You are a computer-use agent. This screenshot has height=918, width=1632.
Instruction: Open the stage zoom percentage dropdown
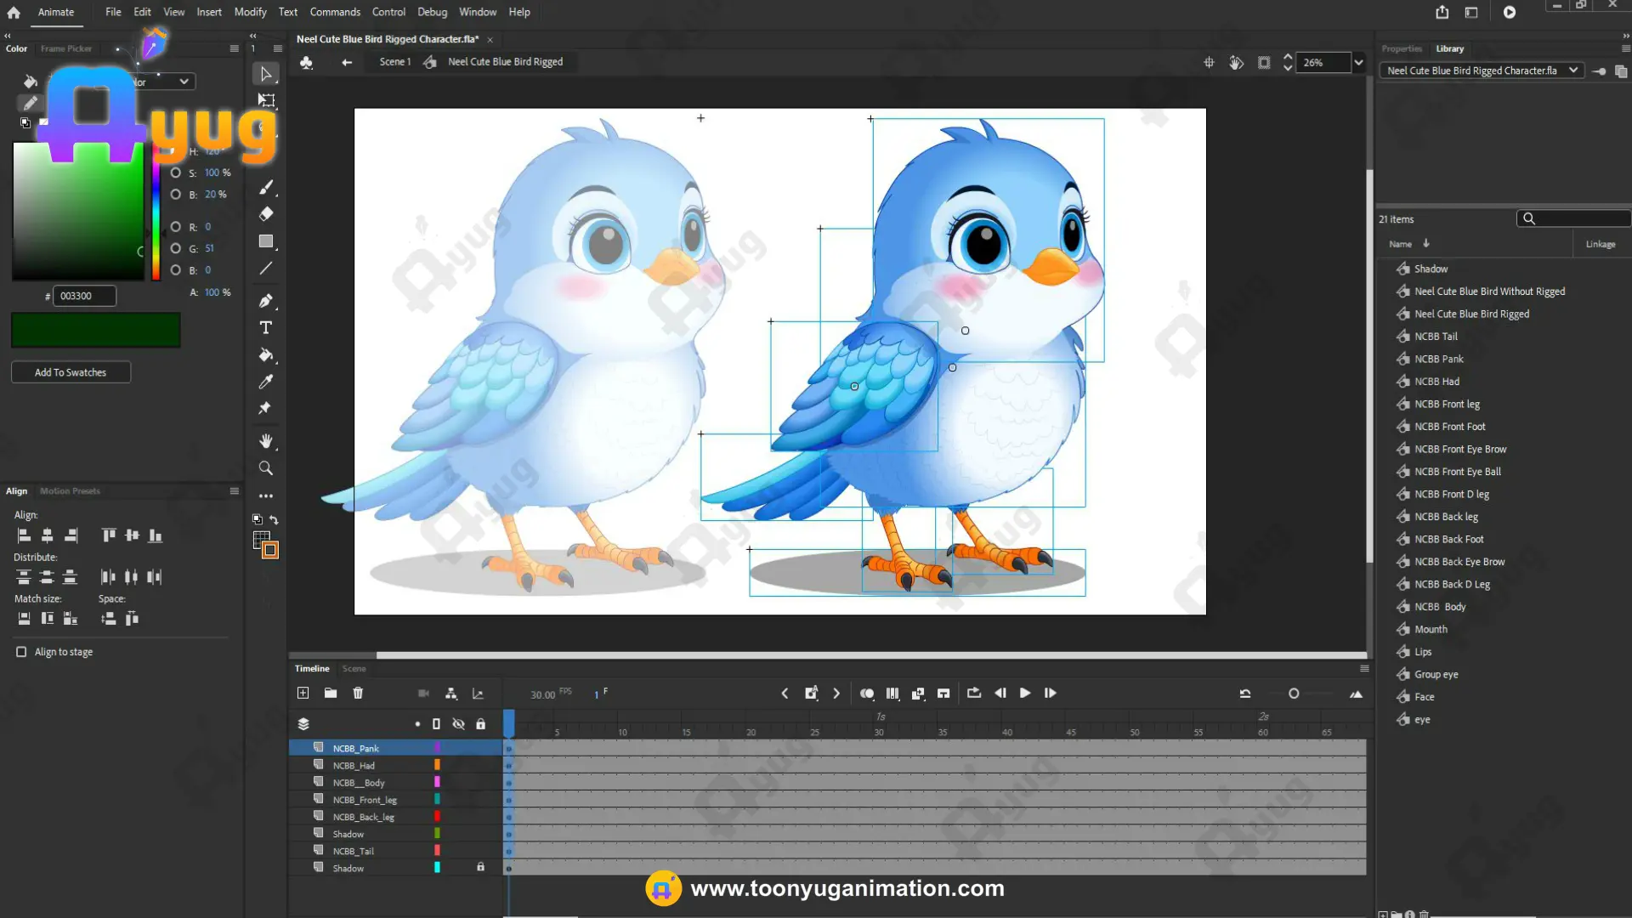pyautogui.click(x=1358, y=63)
